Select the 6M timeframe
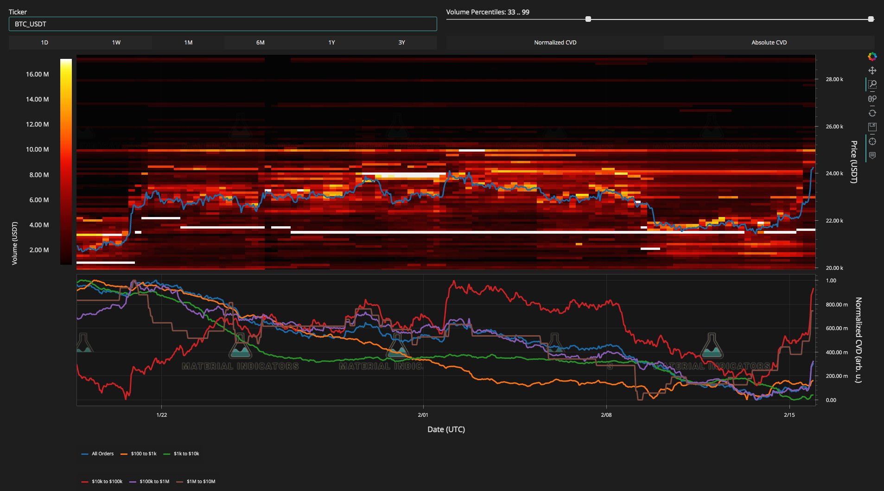 [260, 42]
